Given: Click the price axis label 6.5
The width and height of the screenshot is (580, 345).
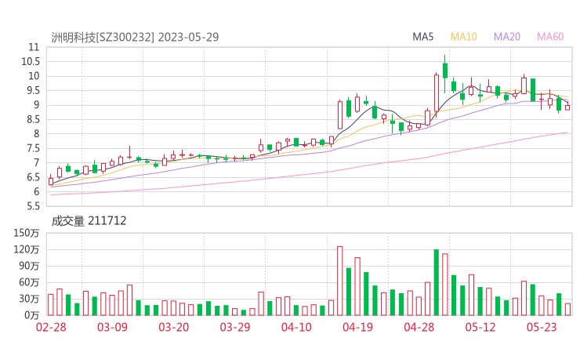Looking at the screenshot, I should [33, 177].
